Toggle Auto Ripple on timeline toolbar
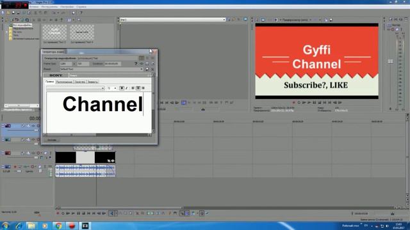 [x=193, y=213]
